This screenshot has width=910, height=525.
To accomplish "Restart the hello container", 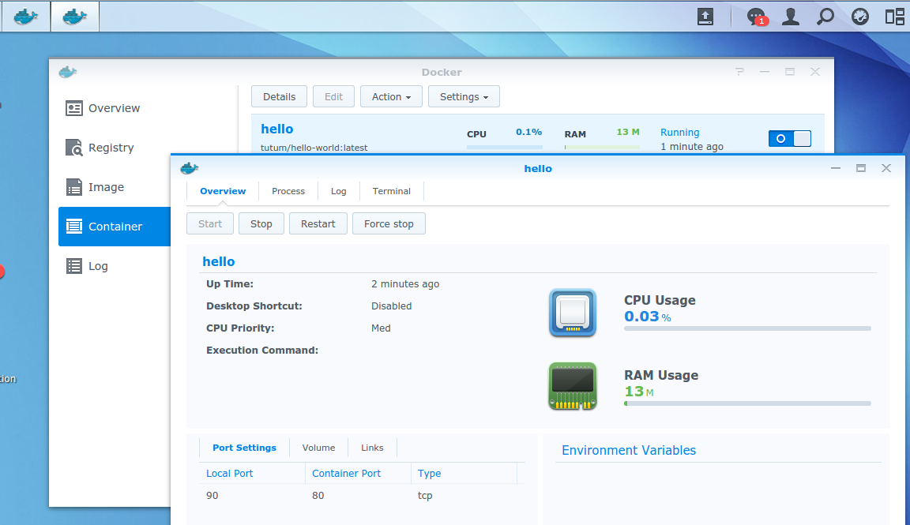I will 318,224.
